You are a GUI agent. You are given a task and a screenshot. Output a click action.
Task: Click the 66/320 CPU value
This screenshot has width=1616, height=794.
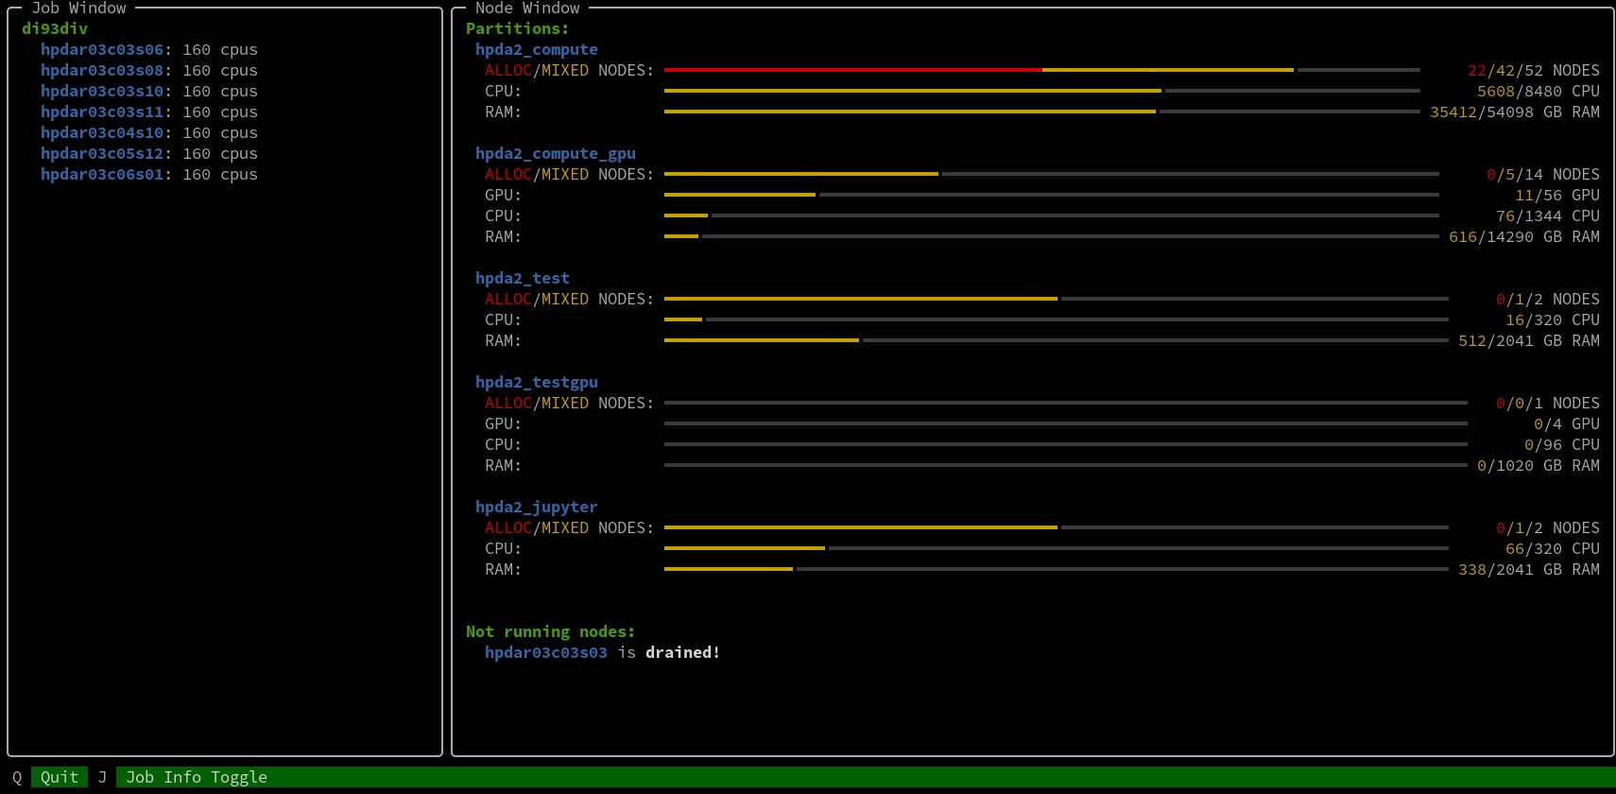(x=1553, y=548)
